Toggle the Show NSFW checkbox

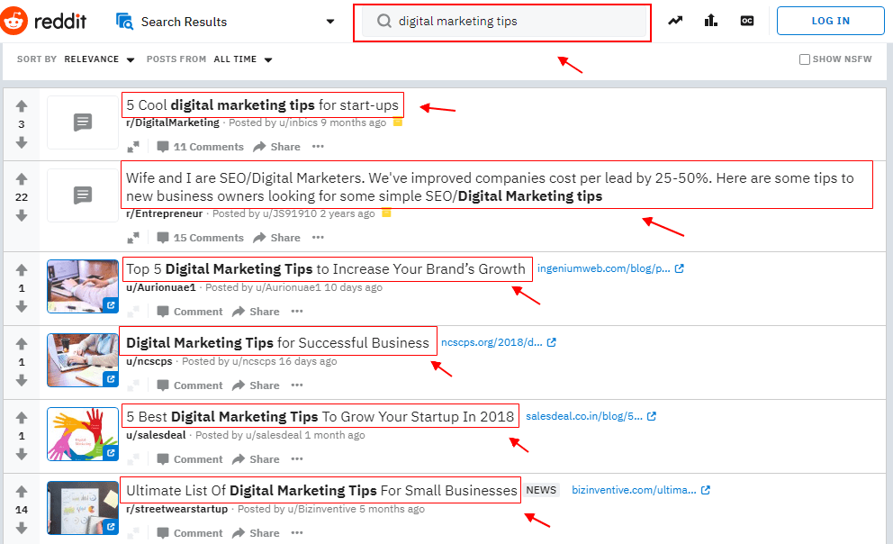pos(804,59)
